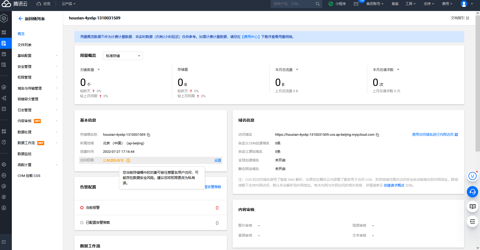Viewport: 480px width, 250px height.
Task: Open the 云产品 top menu
Action: point(69,4)
